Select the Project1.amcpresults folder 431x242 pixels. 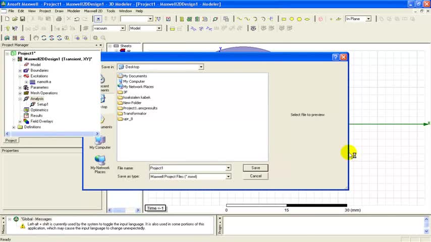click(140, 108)
